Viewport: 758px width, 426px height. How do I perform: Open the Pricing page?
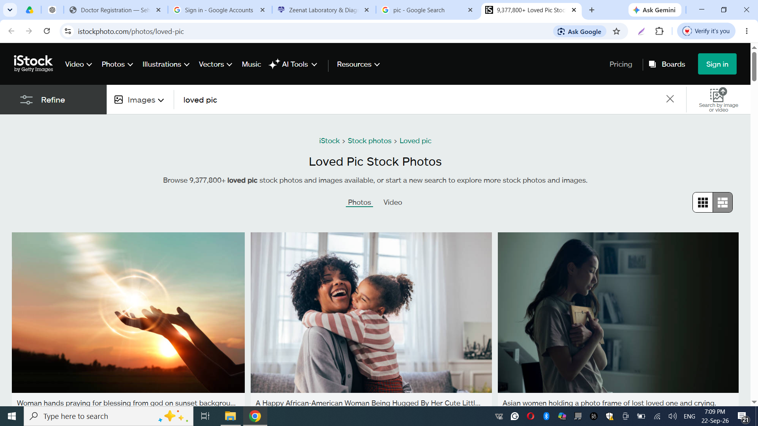click(x=621, y=64)
